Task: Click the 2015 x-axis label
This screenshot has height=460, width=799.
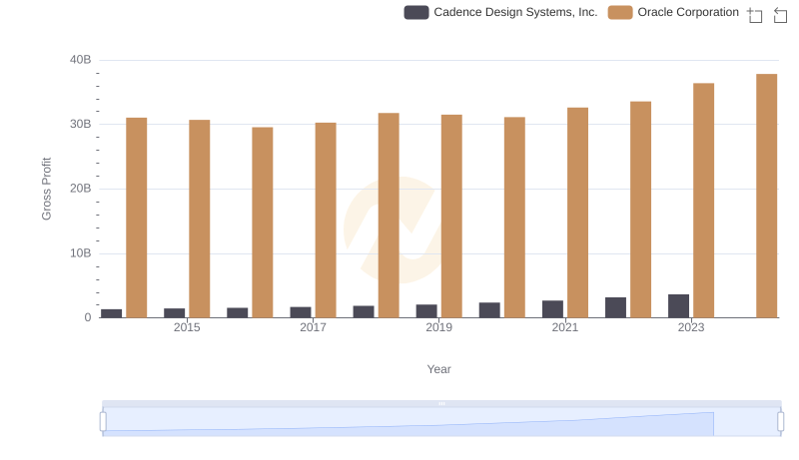Action: (187, 327)
